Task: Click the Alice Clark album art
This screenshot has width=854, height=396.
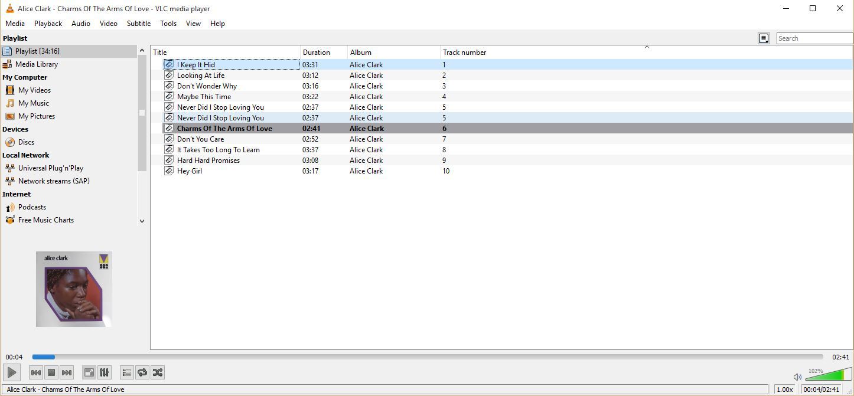Action: (74, 289)
